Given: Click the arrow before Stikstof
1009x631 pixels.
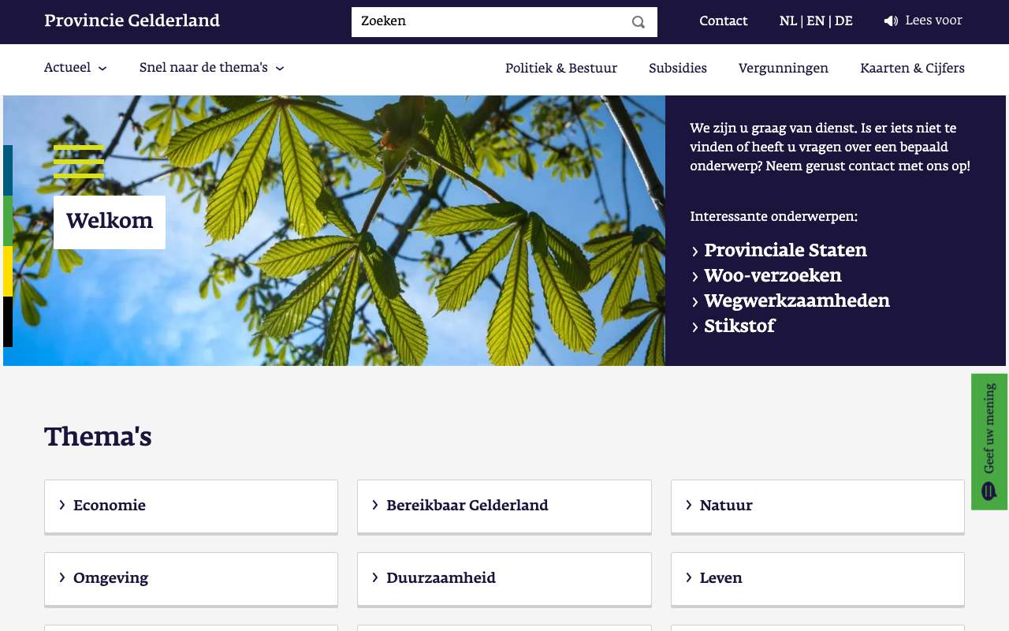Looking at the screenshot, I should click(x=695, y=327).
